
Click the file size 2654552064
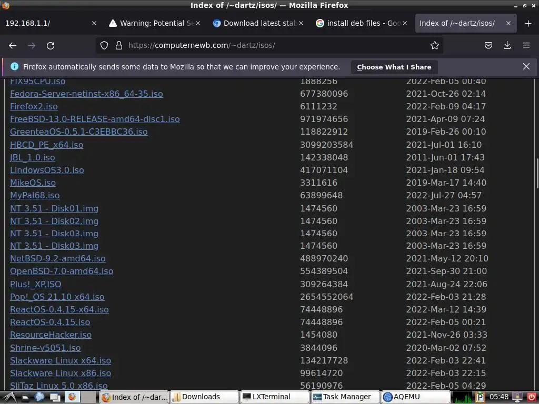pyautogui.click(x=326, y=297)
